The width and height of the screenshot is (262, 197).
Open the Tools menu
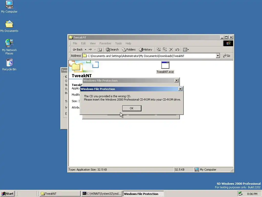click(118, 43)
